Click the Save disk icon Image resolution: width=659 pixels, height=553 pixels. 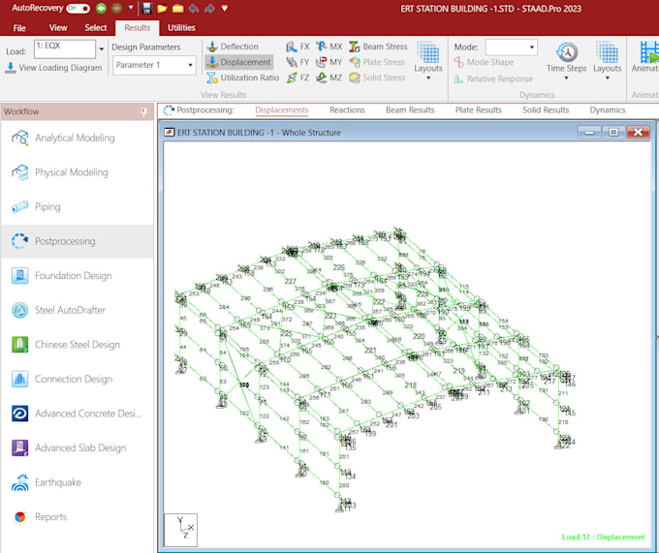tap(146, 8)
